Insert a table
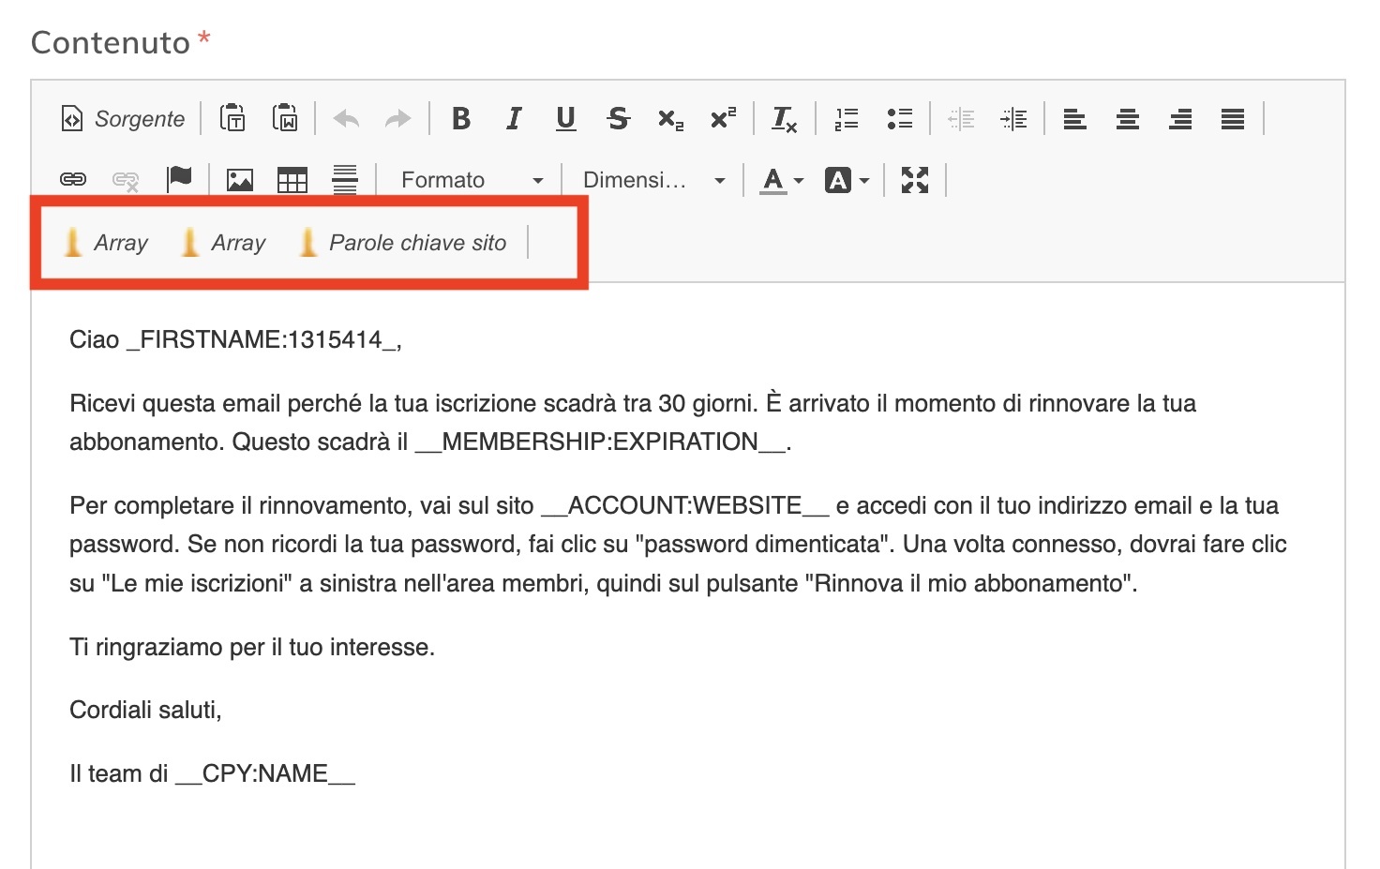Image resolution: width=1380 pixels, height=869 pixels. pos(292,179)
